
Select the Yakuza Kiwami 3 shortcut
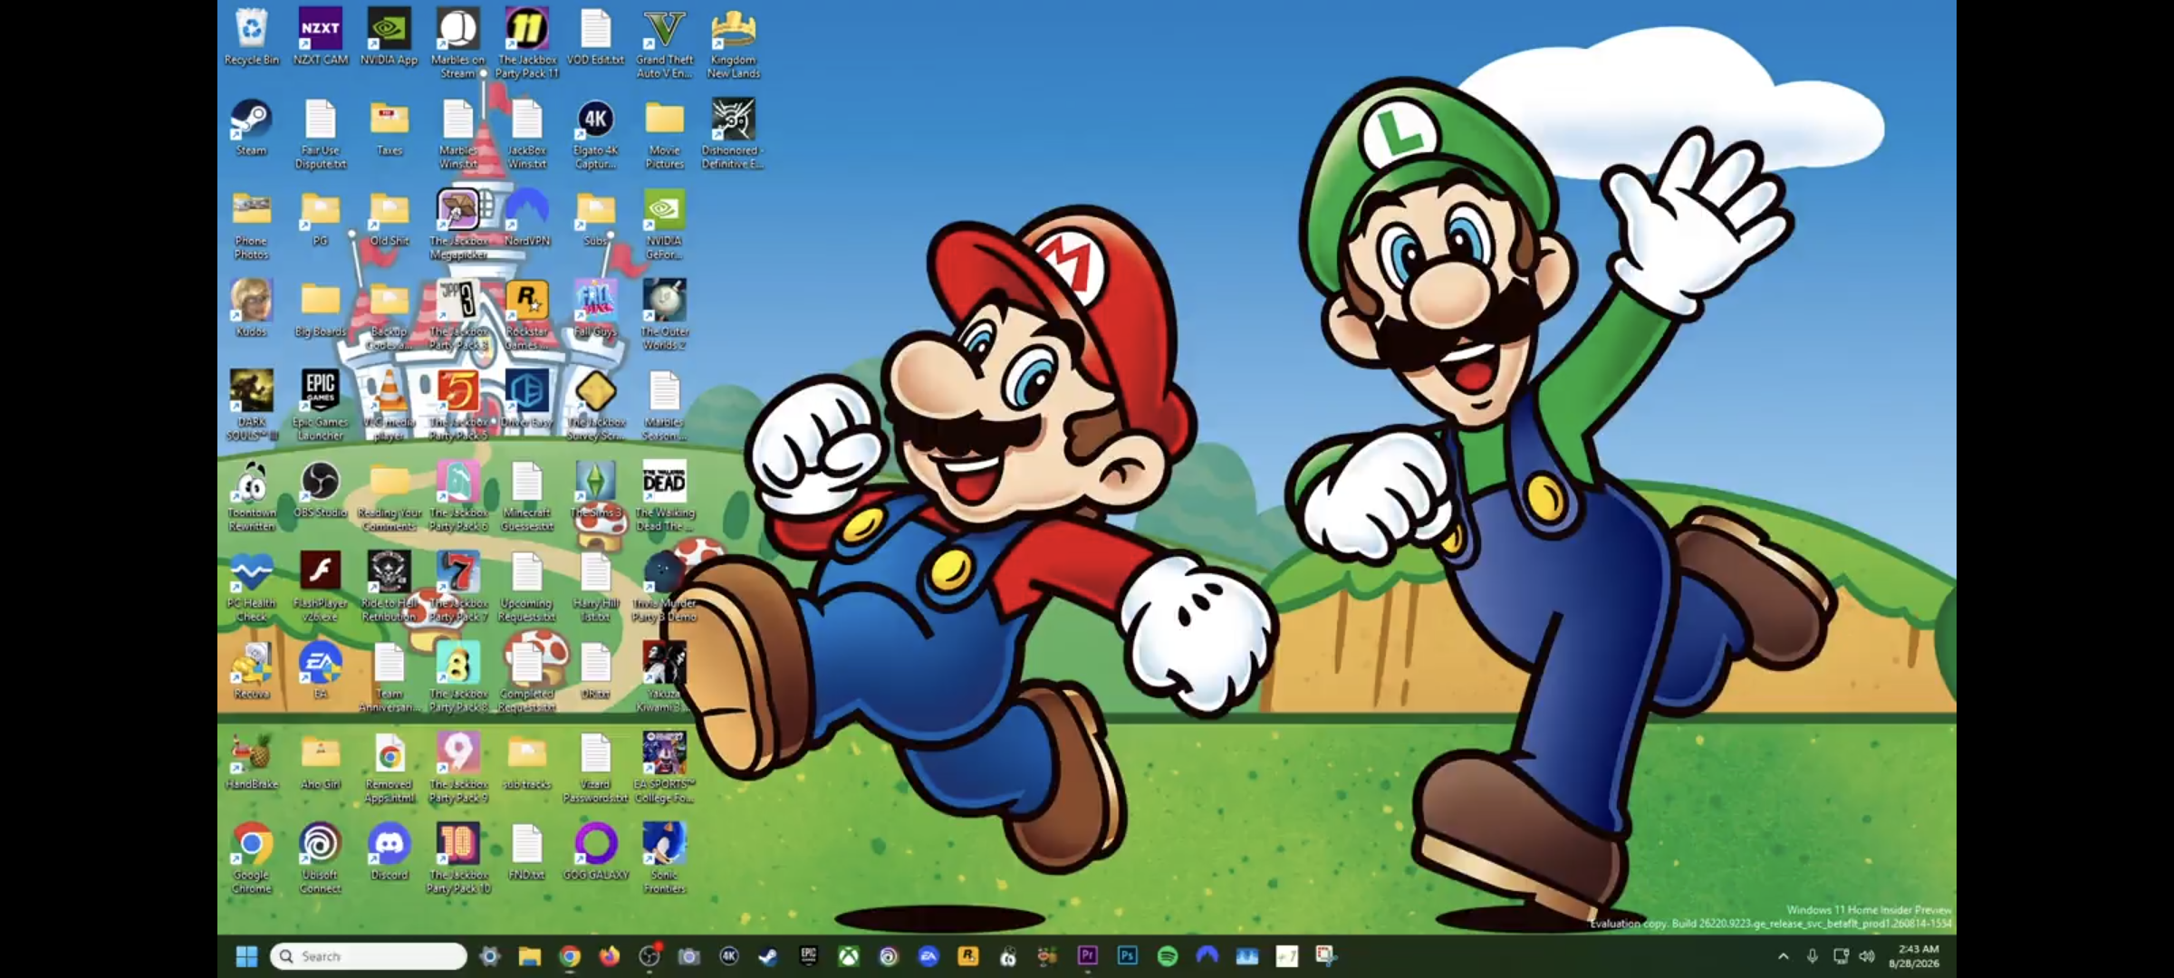click(665, 676)
